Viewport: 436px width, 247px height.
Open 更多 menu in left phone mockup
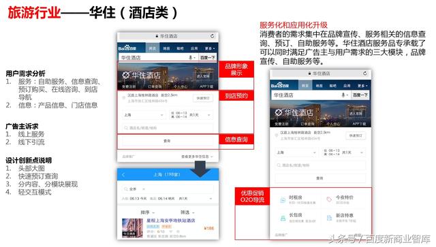pos(210,48)
